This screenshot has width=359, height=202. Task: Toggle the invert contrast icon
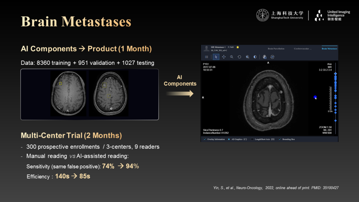tap(255, 57)
